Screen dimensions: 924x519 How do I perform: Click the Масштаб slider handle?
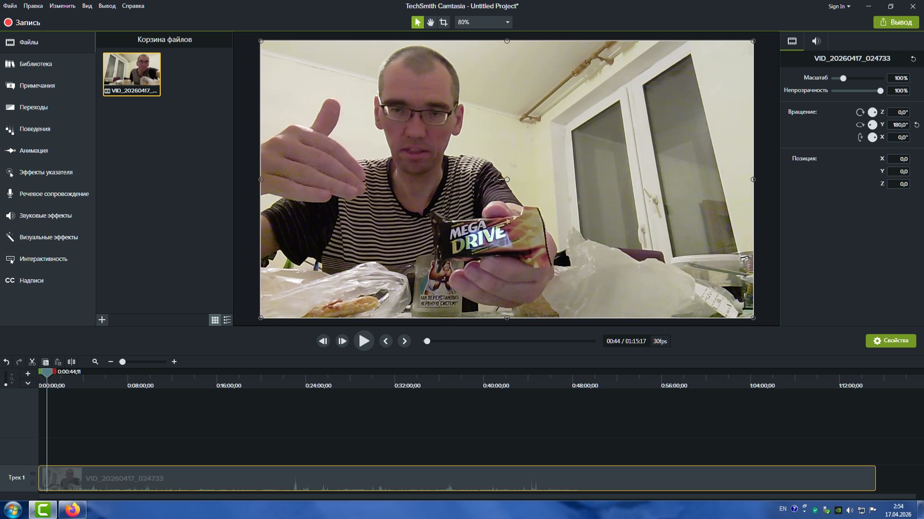(x=843, y=78)
